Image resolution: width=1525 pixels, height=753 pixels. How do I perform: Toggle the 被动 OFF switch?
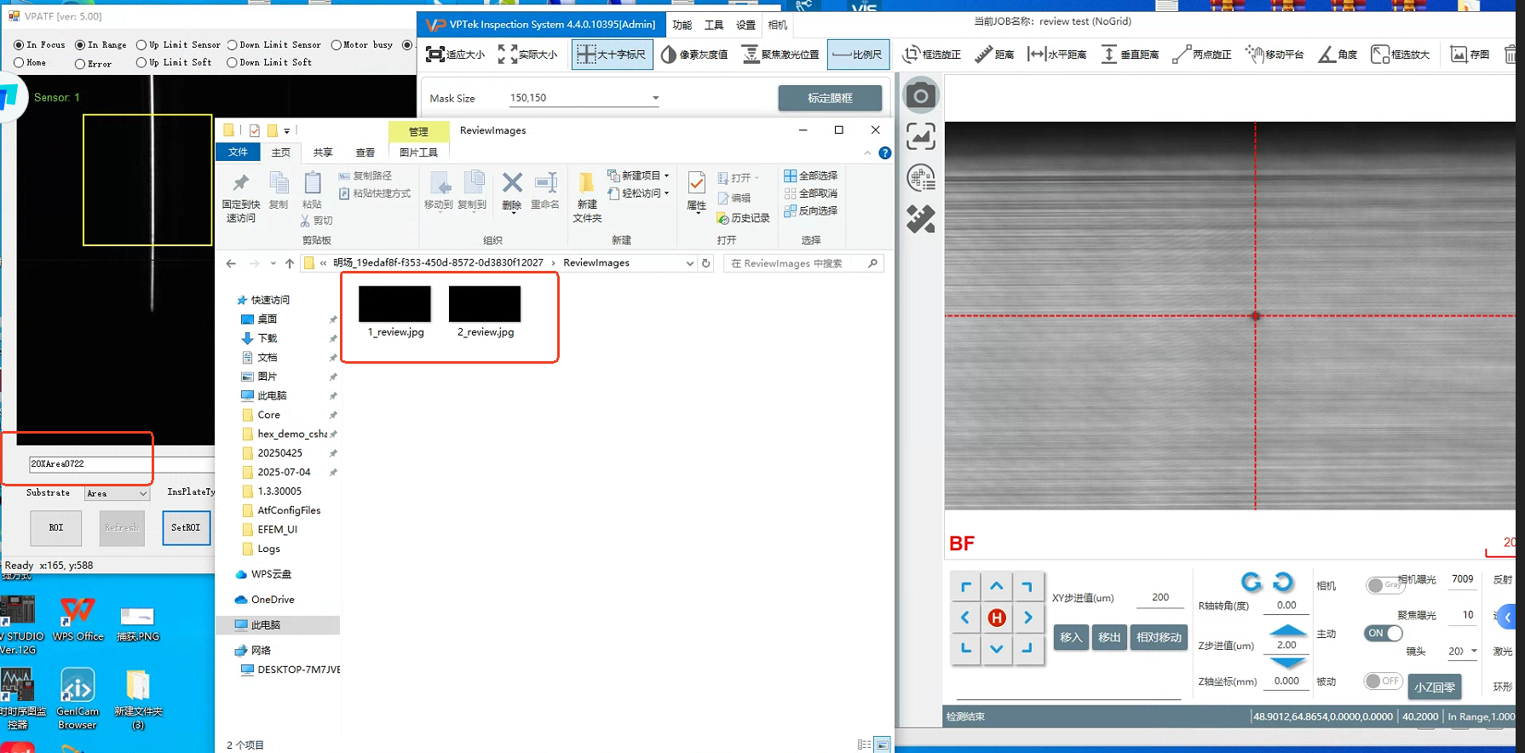tap(1383, 681)
